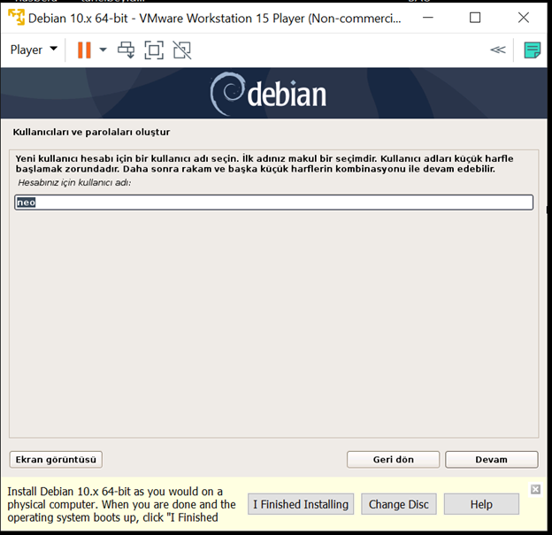Click the debian logo banner

(x=268, y=94)
